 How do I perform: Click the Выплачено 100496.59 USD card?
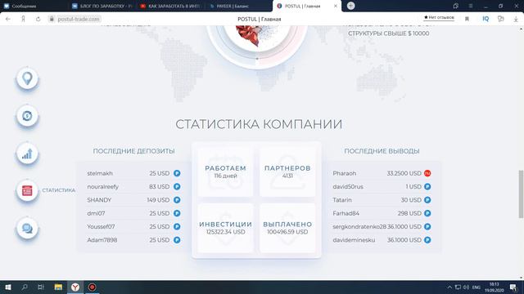(287, 228)
